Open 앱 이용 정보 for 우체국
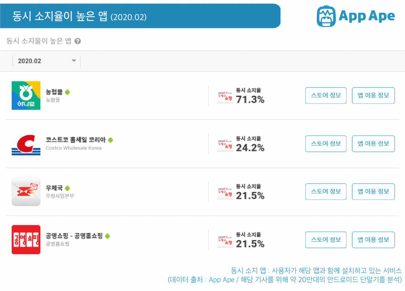This screenshot has height=291, width=405. click(x=373, y=192)
